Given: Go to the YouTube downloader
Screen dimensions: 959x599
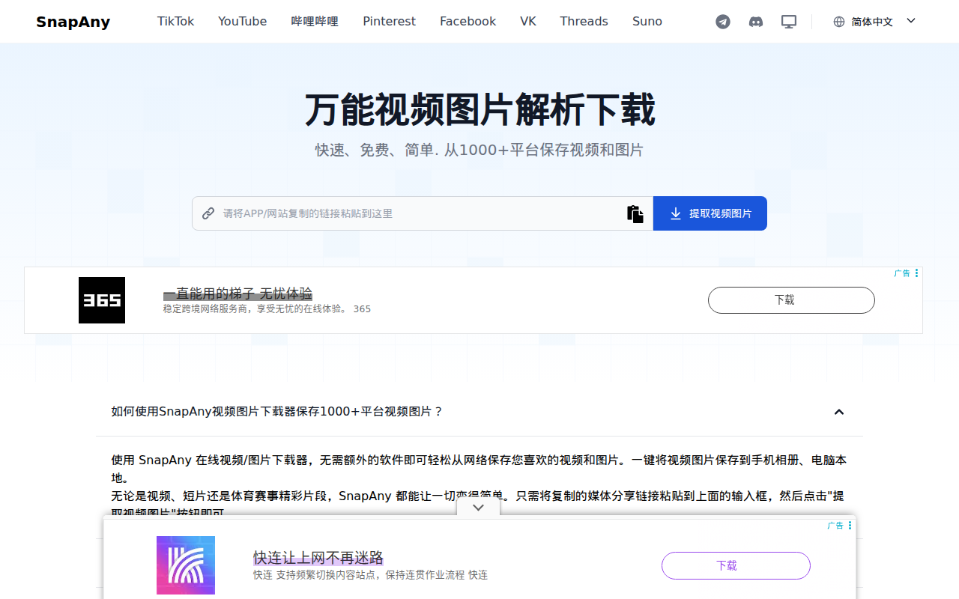Looking at the screenshot, I should click(x=242, y=22).
